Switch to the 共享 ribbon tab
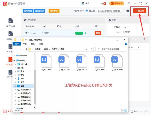Viewport: 151px width, 115px height. 33,44
